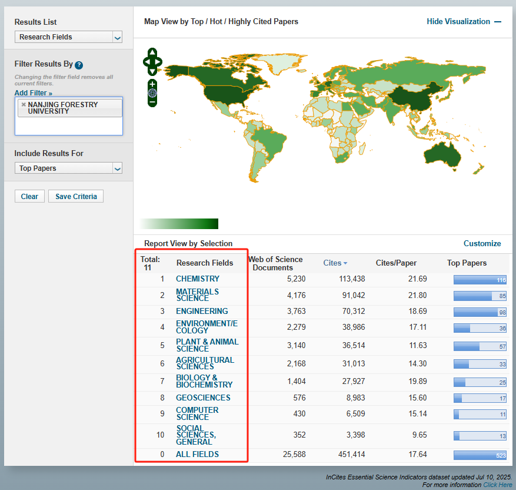The width and height of the screenshot is (516, 490).
Task: Click the Cites sort arrow
Action: pyautogui.click(x=345, y=263)
